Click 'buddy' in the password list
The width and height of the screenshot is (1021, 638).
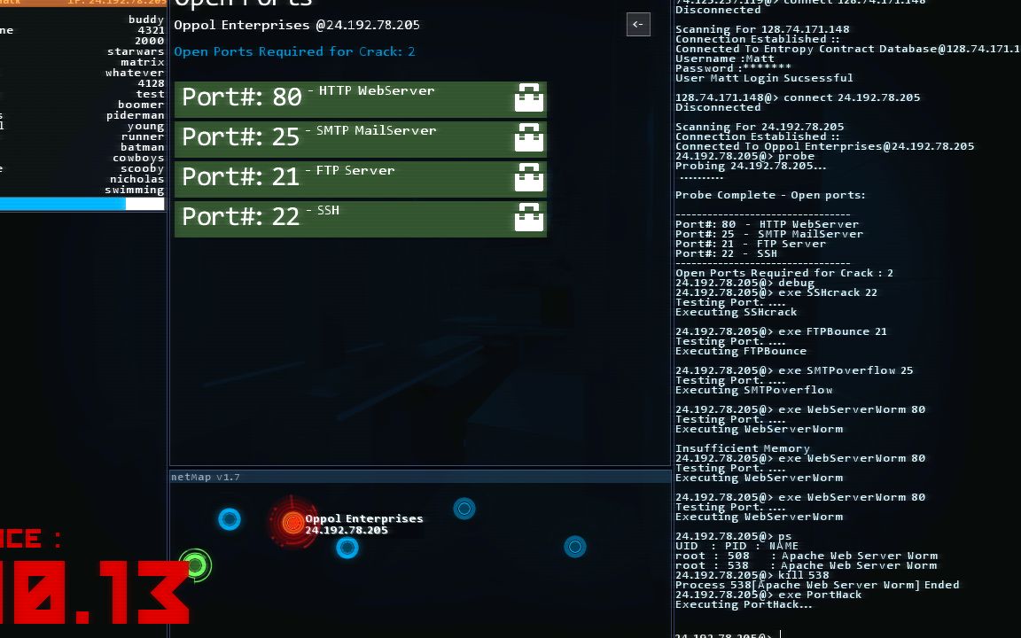point(146,19)
